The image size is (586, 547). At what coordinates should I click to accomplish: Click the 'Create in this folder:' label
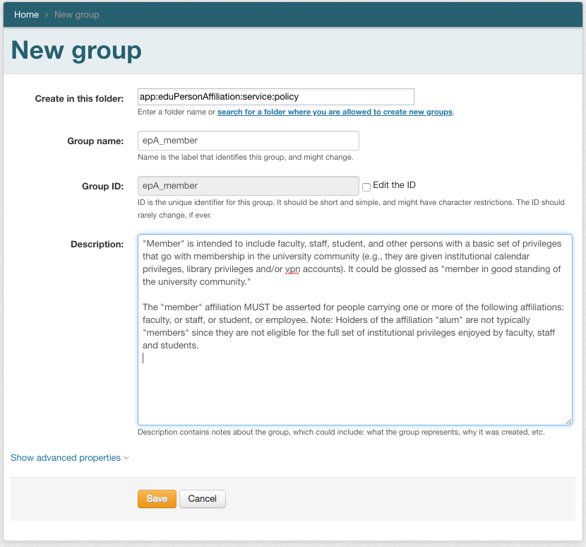[79, 99]
